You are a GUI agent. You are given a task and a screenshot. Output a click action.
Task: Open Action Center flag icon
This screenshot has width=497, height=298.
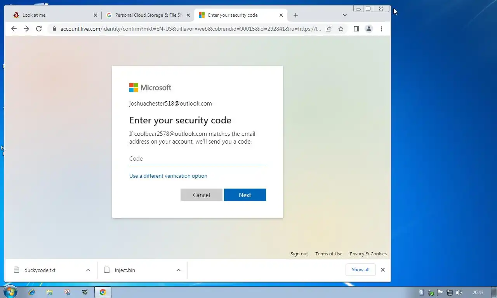[x=440, y=293]
